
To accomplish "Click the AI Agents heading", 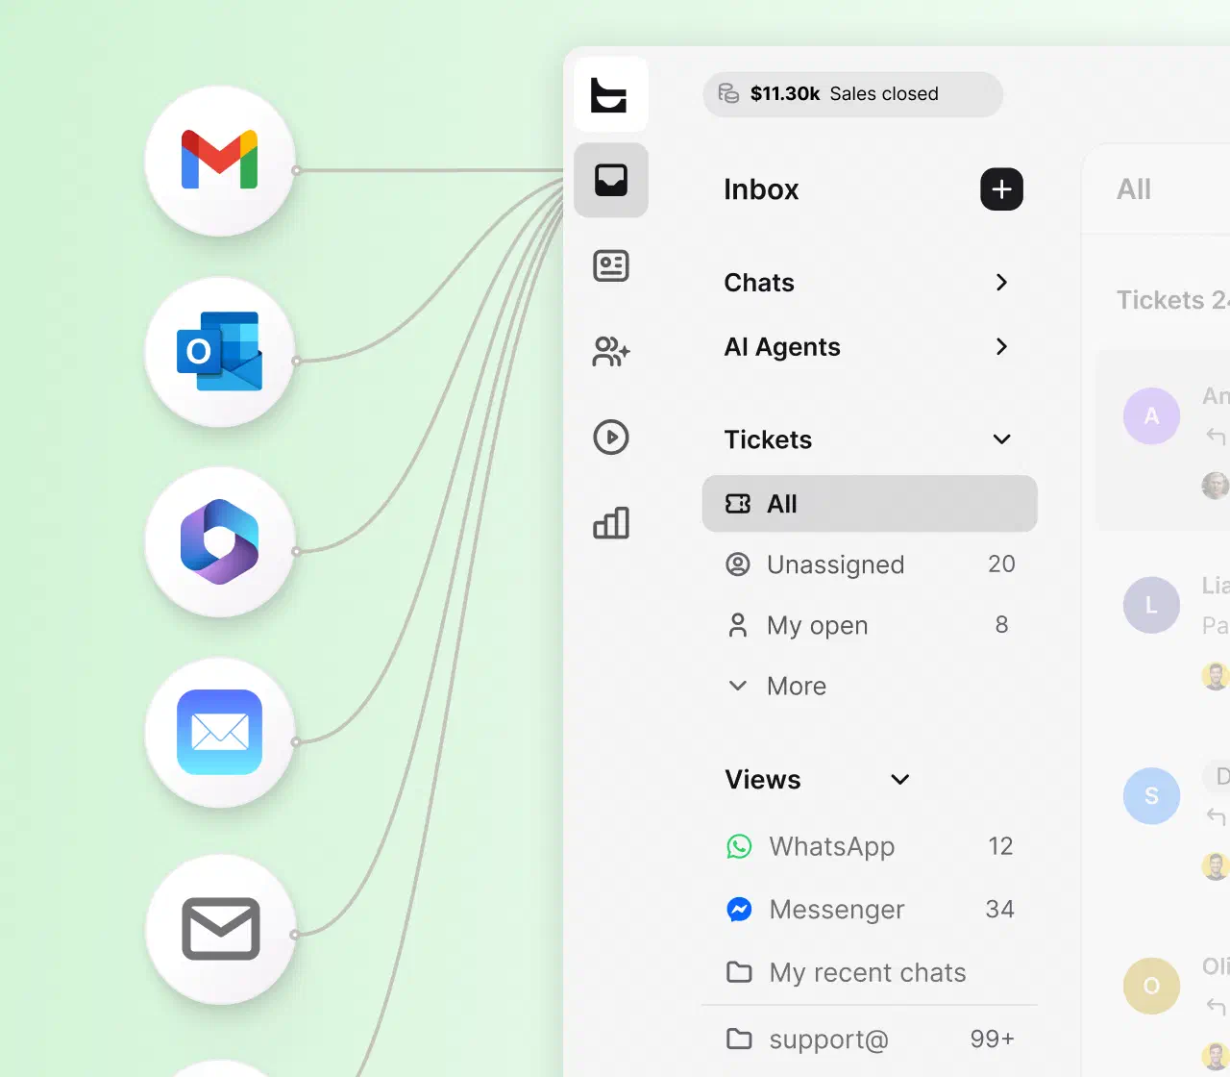I will click(x=782, y=347).
